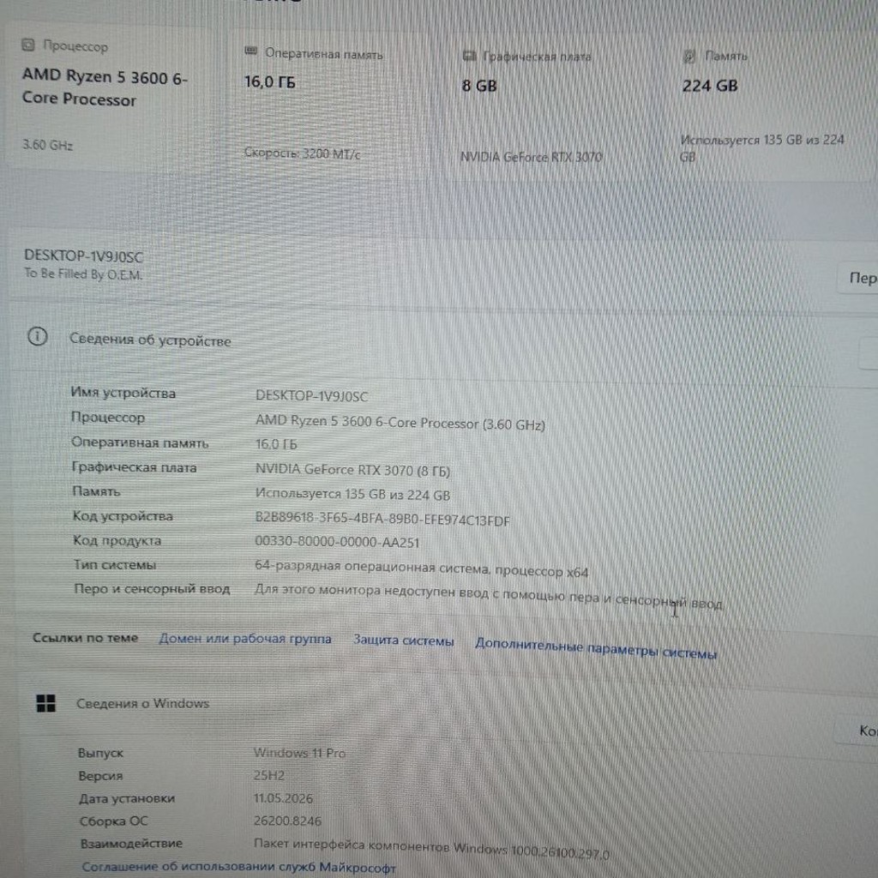The height and width of the screenshot is (878, 878).
Task: Click the Код продукта value 00330-80000-00000-AA251
Action: [x=337, y=542]
